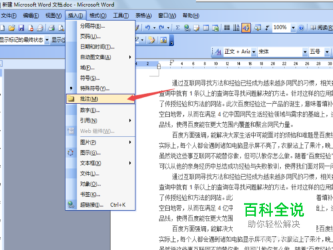Open the 窗口(W) menu
The image size is (333, 250).
pos(167,15)
